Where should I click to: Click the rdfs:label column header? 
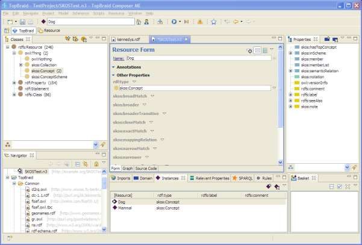click(208, 196)
